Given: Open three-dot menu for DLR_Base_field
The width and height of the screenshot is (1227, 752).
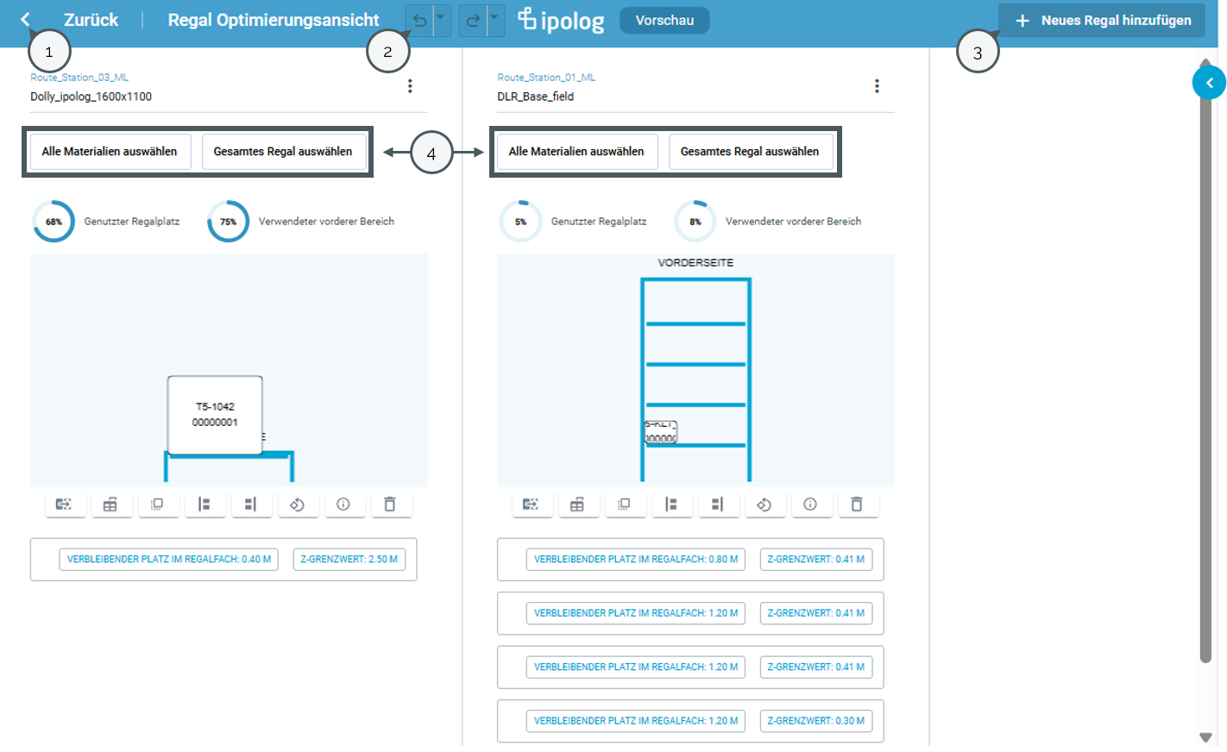Looking at the screenshot, I should coord(877,86).
